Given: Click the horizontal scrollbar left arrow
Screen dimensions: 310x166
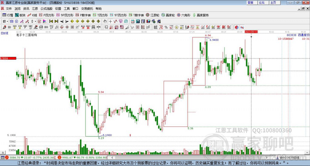Looking at the screenshot, I should 112,158.
